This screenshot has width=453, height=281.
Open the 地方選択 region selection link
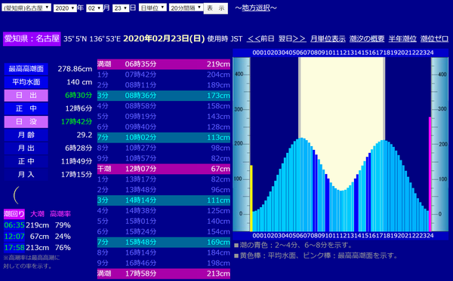click(x=256, y=8)
